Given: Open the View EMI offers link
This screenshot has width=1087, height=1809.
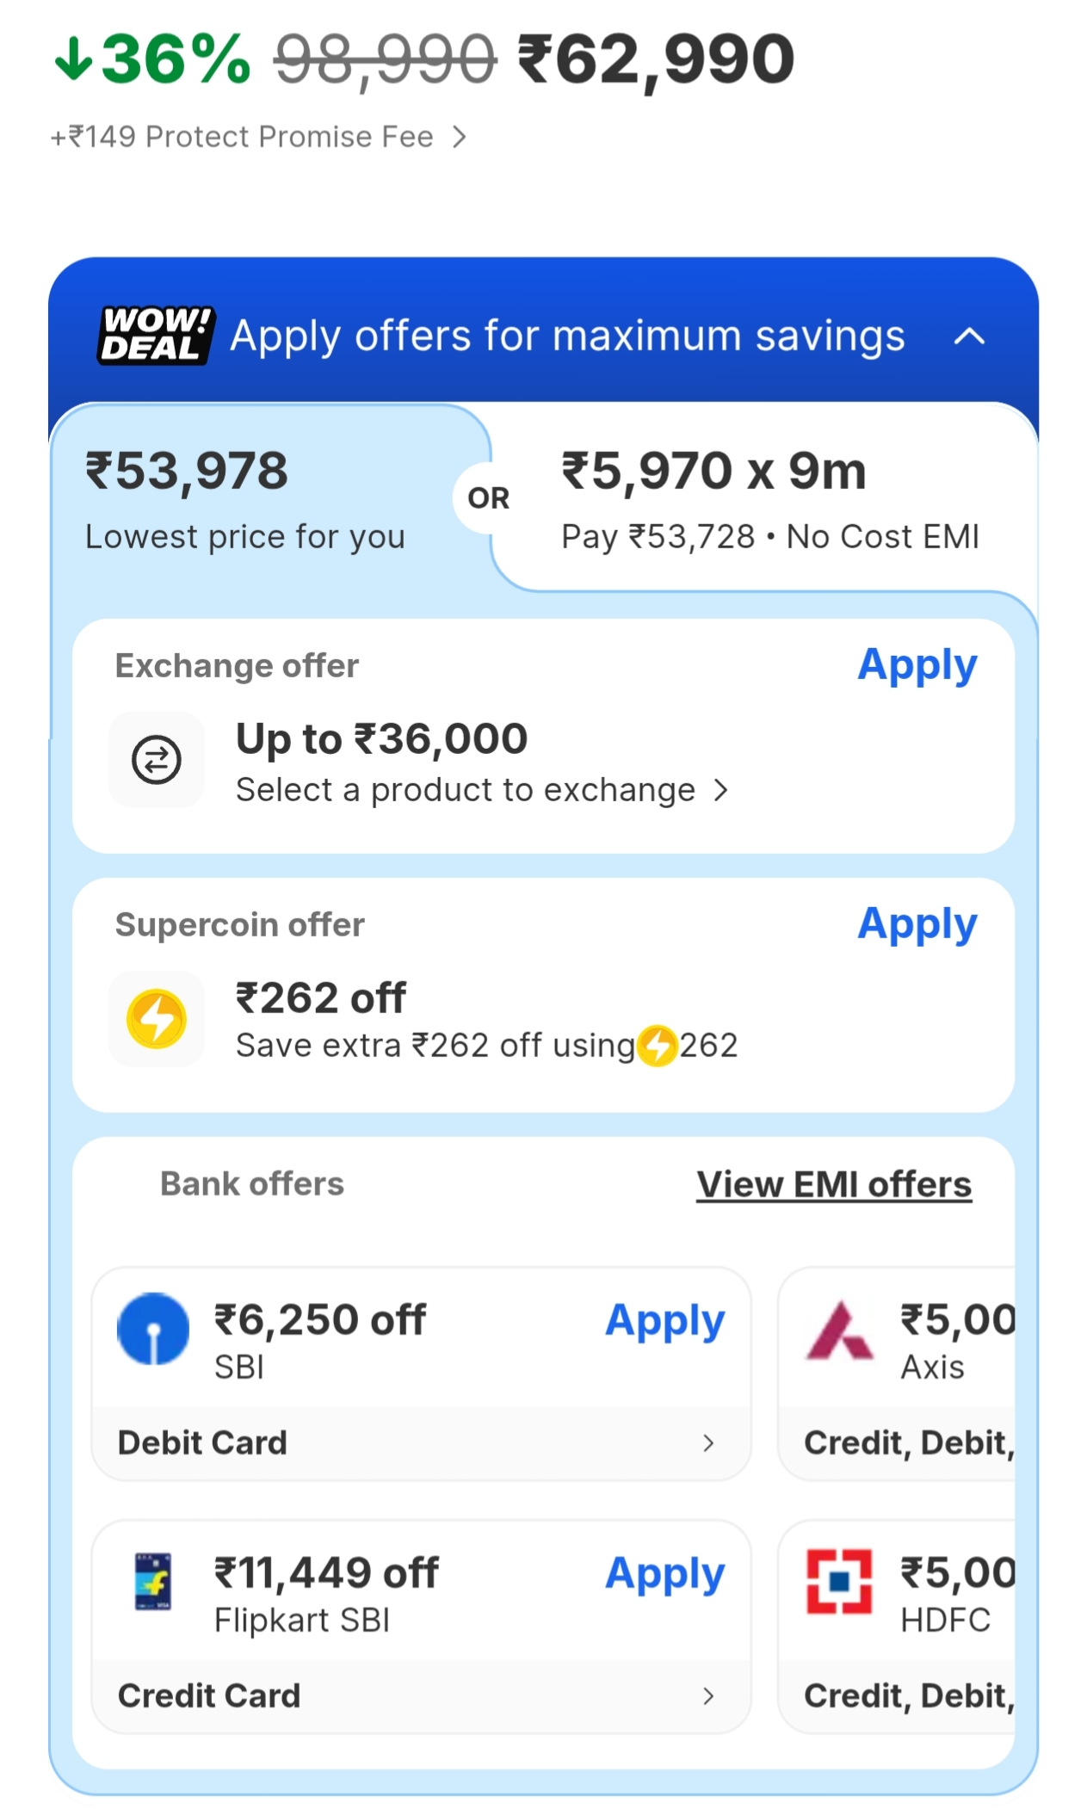Looking at the screenshot, I should 833,1184.
